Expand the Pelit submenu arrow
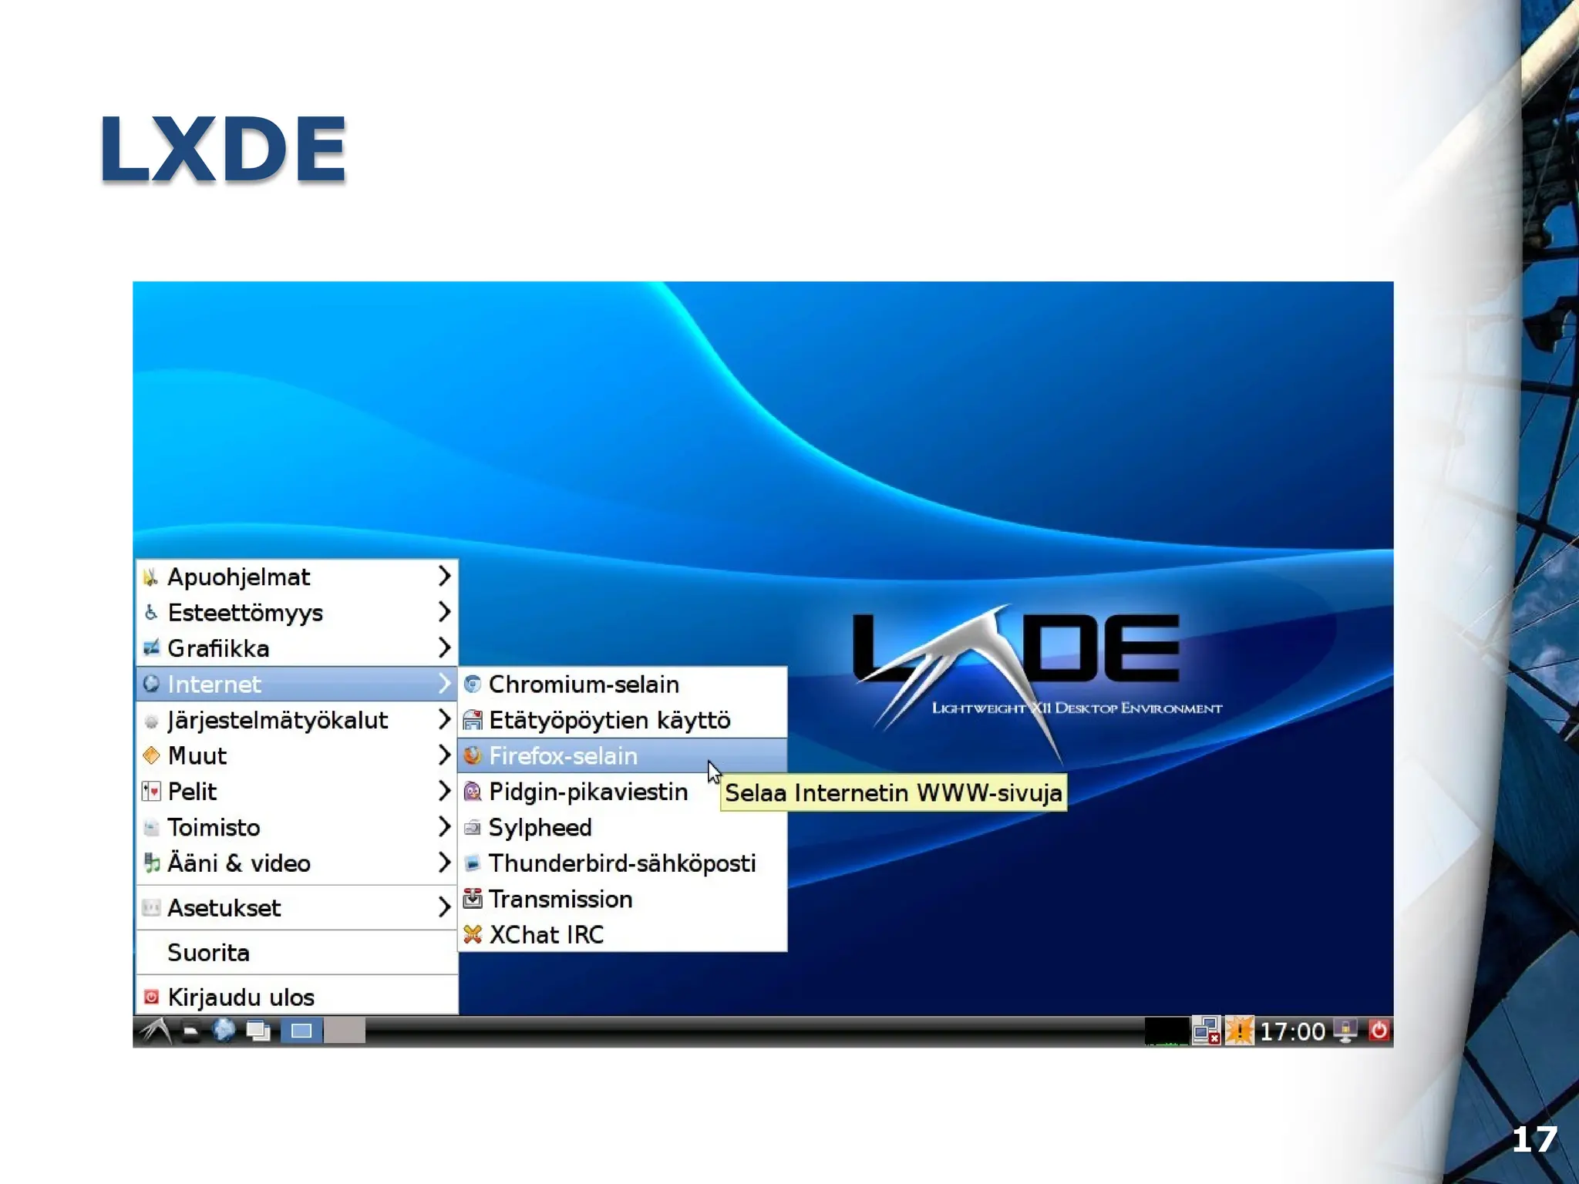Viewport: 1579px width, 1184px height. [444, 791]
